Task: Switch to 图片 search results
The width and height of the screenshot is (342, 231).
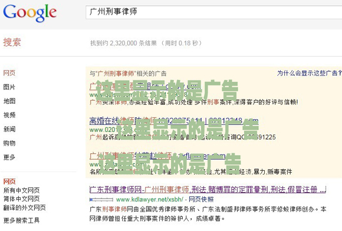Action: click(x=9, y=87)
